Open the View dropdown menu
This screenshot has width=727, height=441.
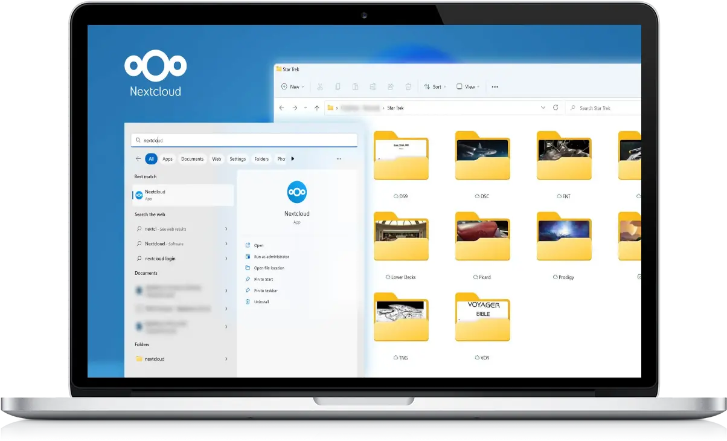pyautogui.click(x=468, y=87)
